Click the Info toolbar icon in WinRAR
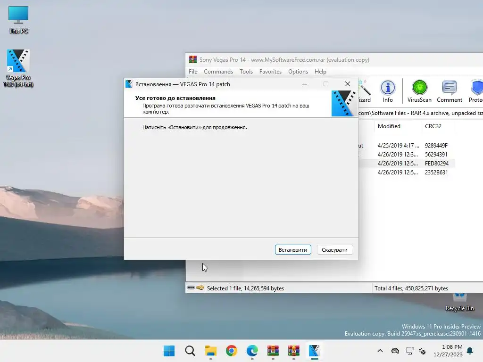 [x=388, y=91]
